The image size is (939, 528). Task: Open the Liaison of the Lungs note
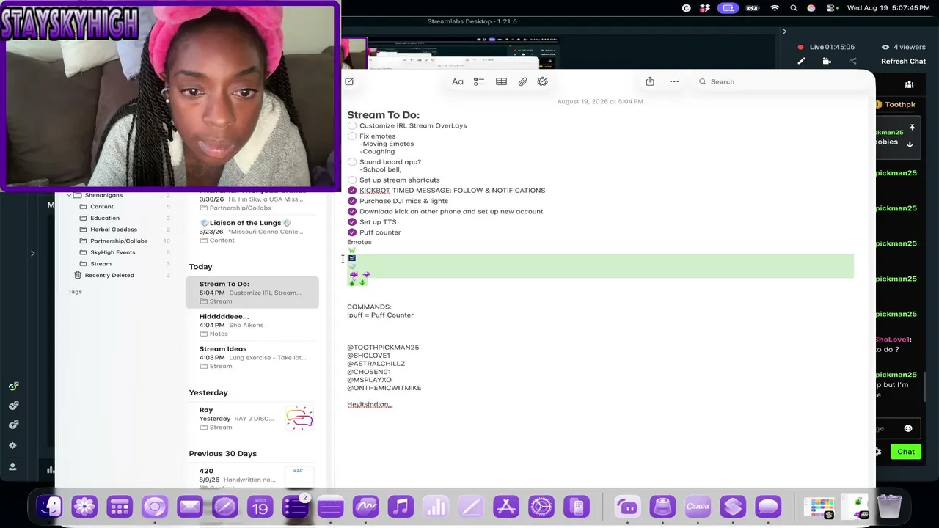252,231
